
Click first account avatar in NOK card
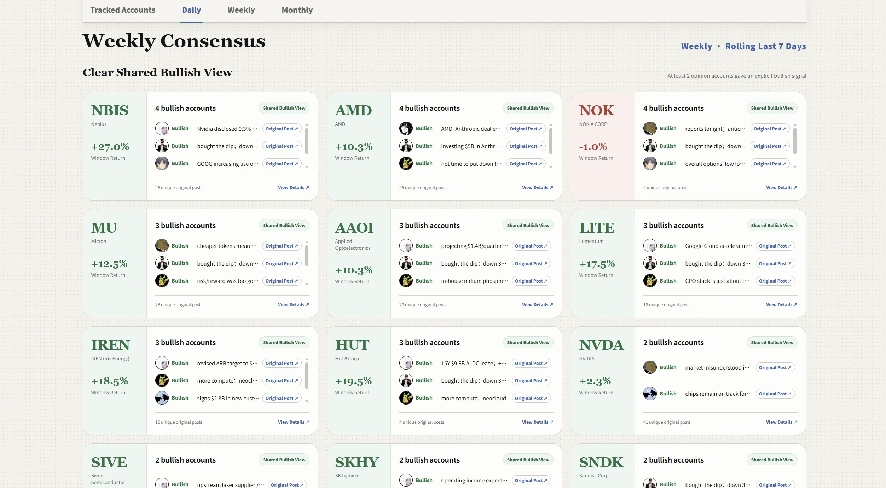(x=650, y=128)
